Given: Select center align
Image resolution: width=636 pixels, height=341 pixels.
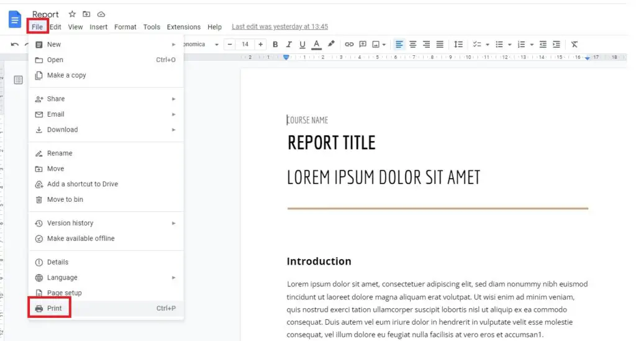Looking at the screenshot, I should (412, 44).
